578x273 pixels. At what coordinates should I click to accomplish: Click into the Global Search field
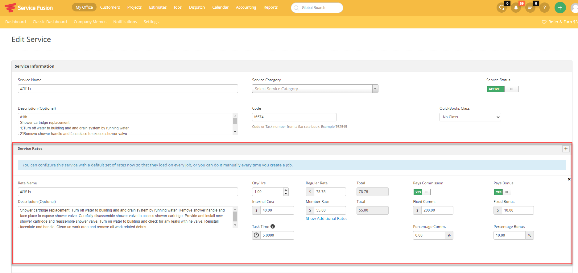[x=317, y=8]
